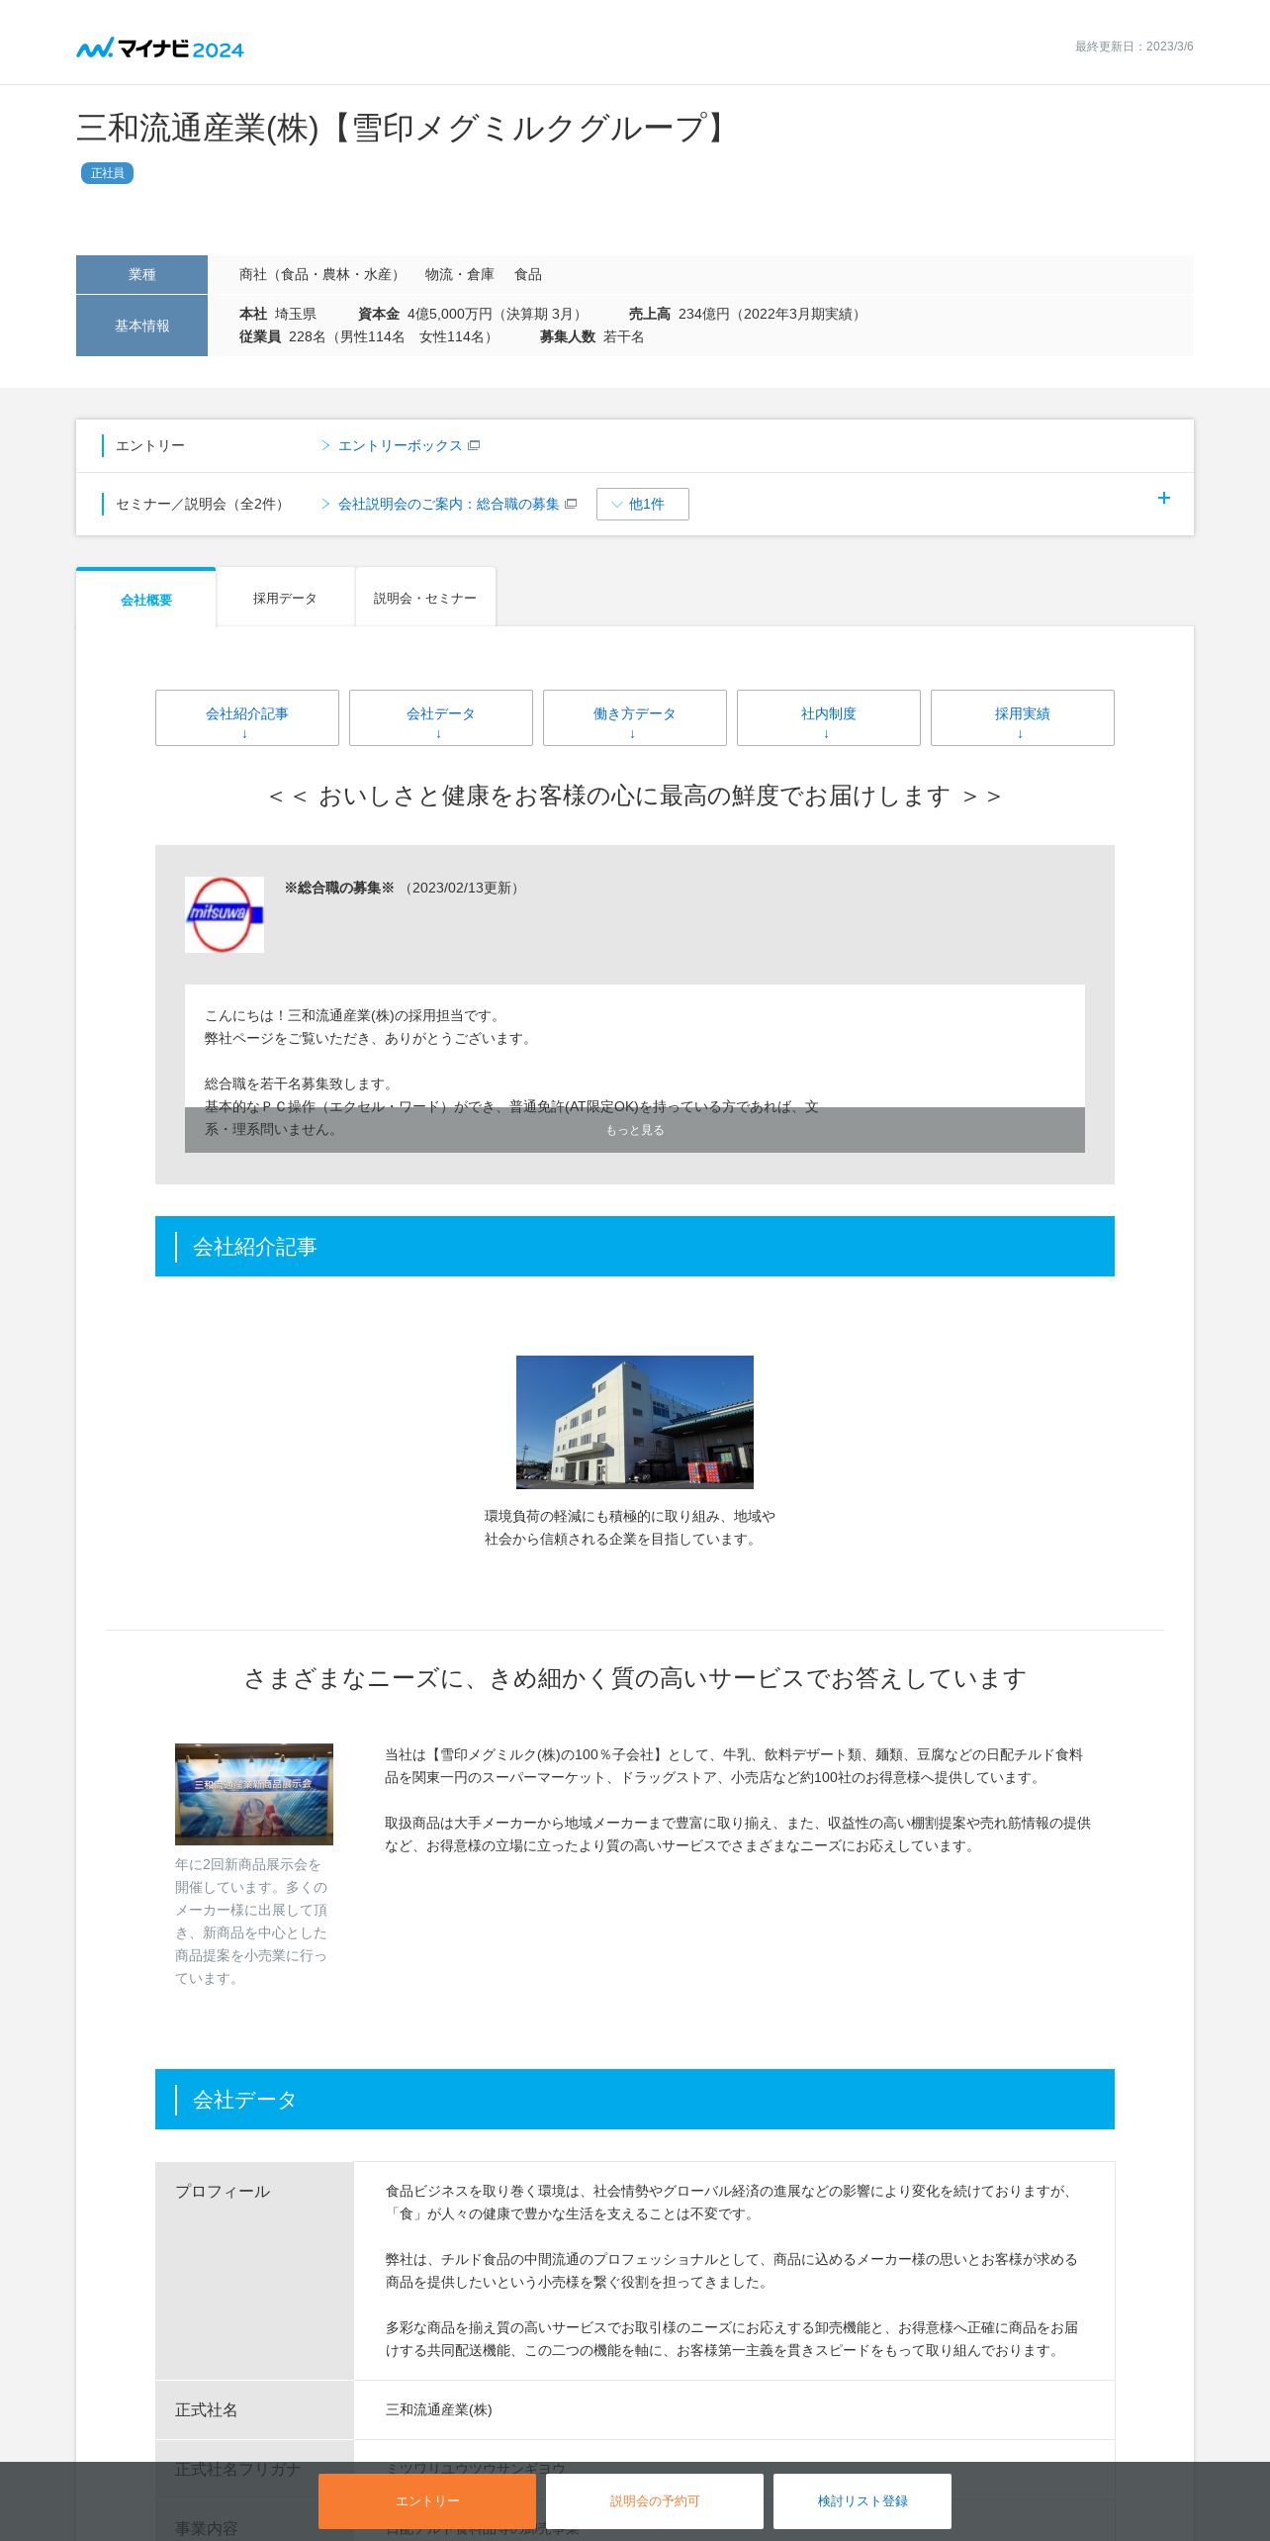The width and height of the screenshot is (1270, 2541).
Task: Click the 検討リスト登録 button
Action: coord(862,2501)
